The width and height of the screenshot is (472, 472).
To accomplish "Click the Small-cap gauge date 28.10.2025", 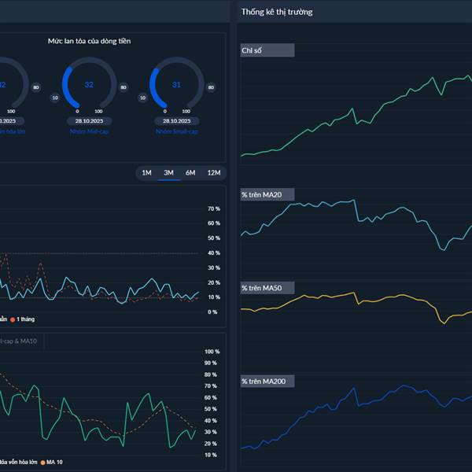I will (177, 121).
